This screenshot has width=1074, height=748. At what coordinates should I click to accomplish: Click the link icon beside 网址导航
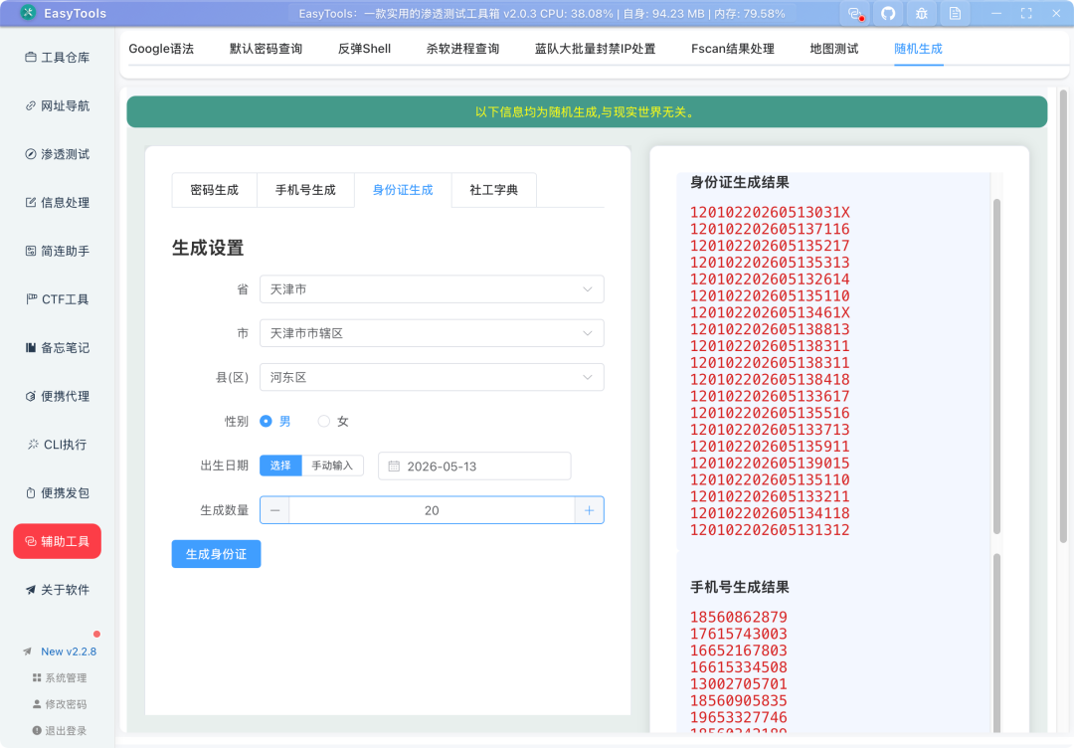point(31,106)
